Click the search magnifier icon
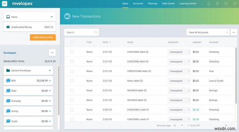This screenshot has width=239, height=132. click(96, 32)
